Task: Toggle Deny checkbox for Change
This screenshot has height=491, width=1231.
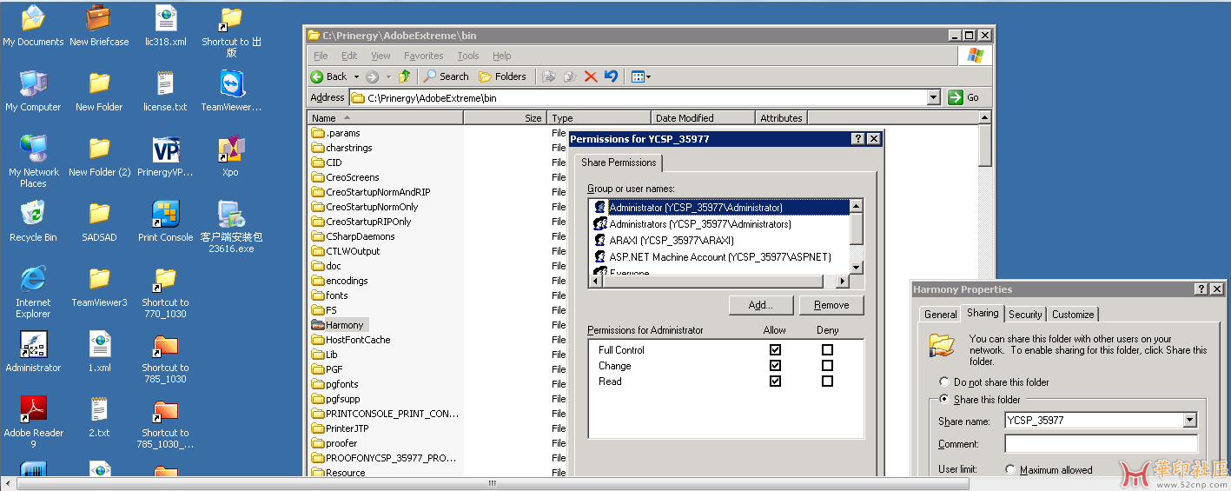Action: 827,366
